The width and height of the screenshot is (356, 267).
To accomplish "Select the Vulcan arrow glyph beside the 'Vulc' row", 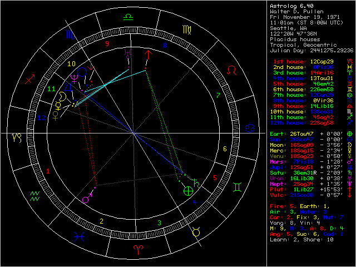I will (x=350, y=195).
